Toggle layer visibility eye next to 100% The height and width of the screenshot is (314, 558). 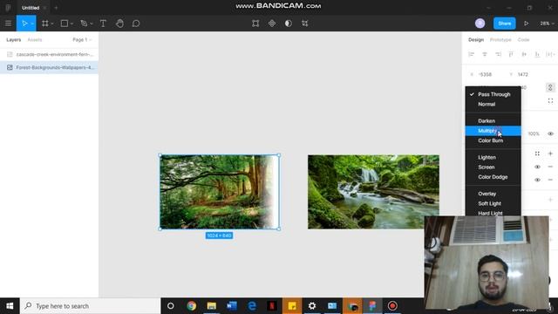(550, 133)
